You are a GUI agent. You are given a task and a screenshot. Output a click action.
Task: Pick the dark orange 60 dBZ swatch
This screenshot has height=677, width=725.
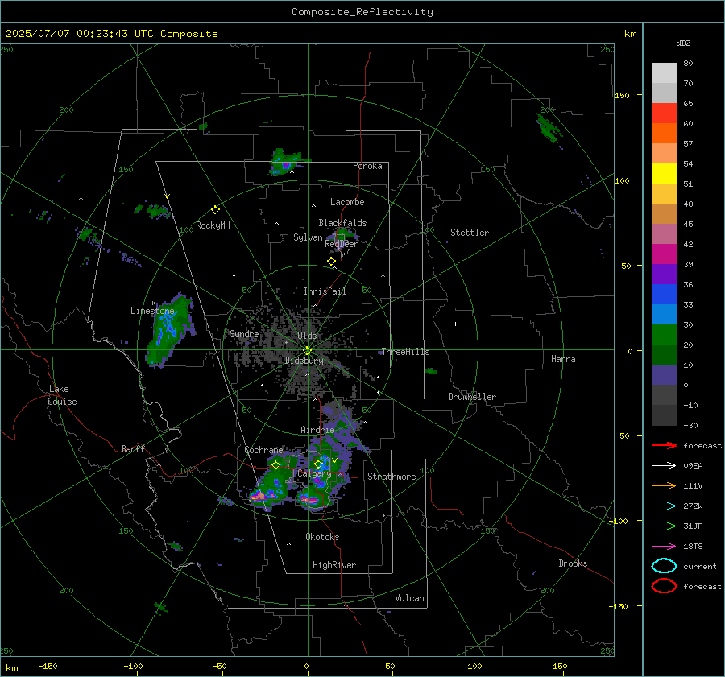point(664,134)
